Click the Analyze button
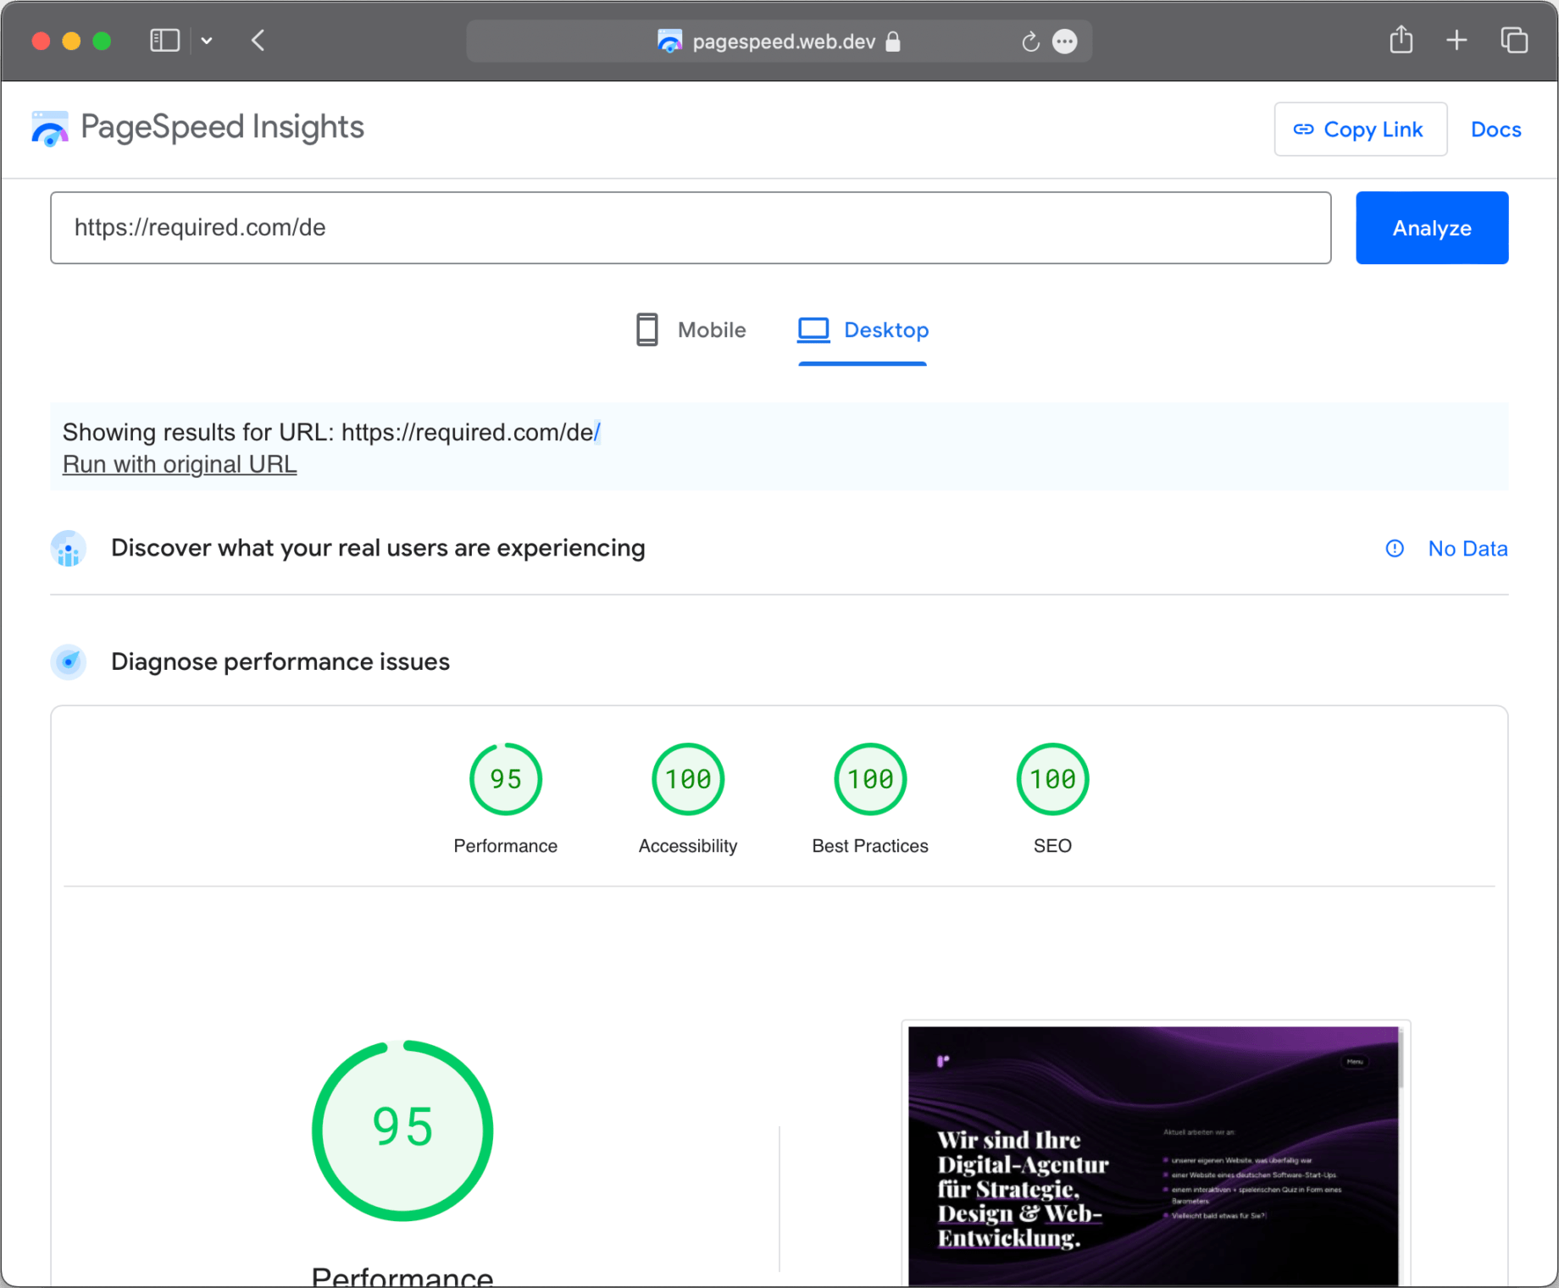Viewport: 1559px width, 1288px height. (x=1431, y=227)
